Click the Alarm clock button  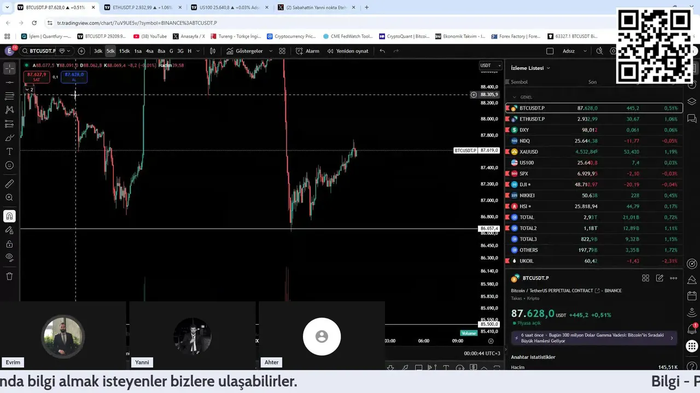(x=308, y=51)
